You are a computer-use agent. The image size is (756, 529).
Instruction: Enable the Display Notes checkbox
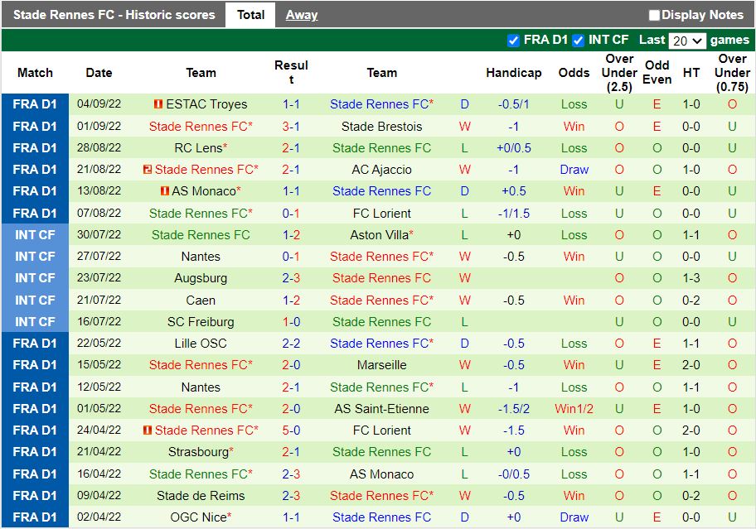tap(655, 14)
